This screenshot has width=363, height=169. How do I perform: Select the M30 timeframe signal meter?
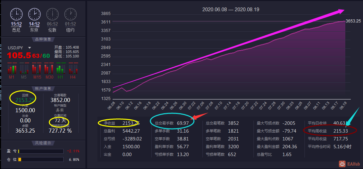click(x=49, y=71)
